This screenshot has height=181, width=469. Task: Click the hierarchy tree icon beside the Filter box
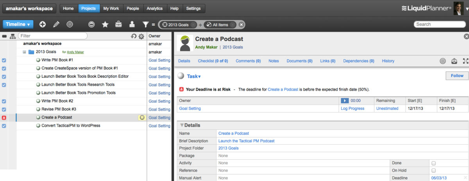coord(13,36)
